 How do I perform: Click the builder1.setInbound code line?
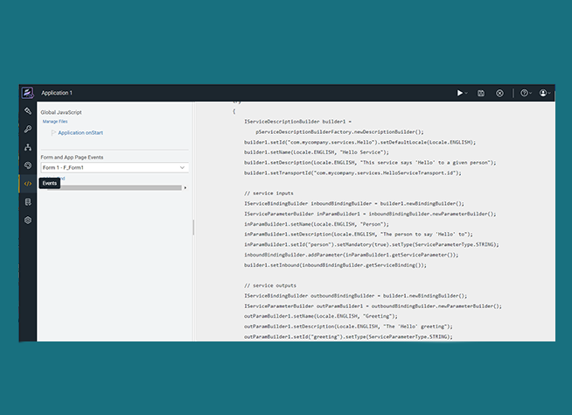(x=335, y=265)
